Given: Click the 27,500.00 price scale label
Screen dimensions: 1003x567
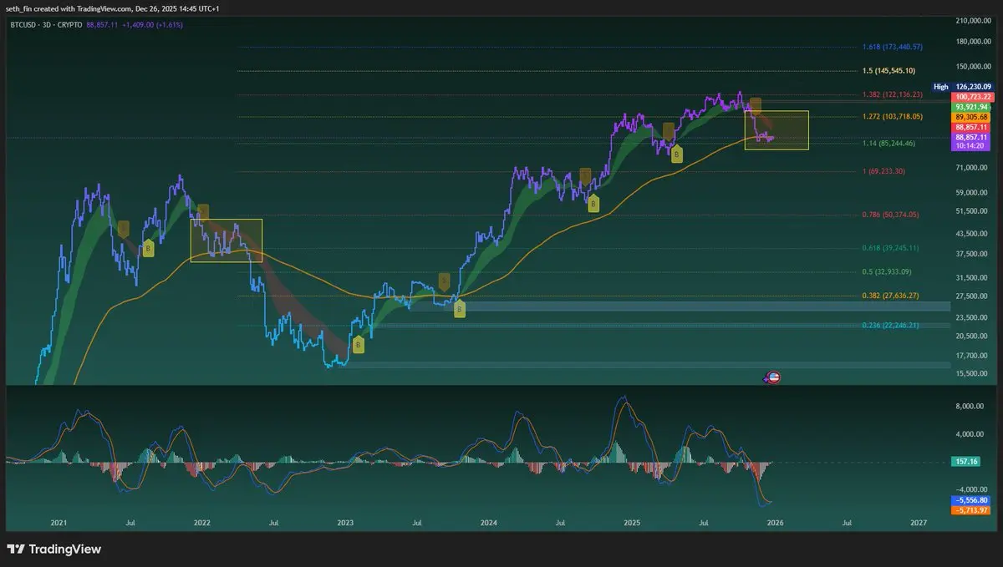Looking at the screenshot, I should click(973, 296).
